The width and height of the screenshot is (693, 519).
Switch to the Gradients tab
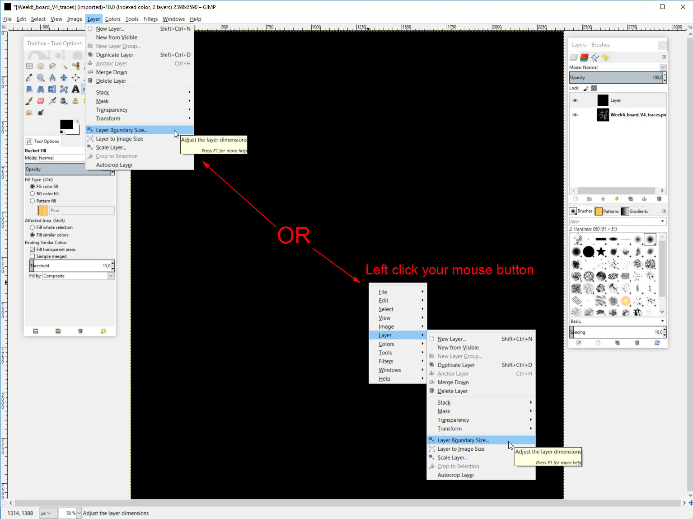pos(635,211)
